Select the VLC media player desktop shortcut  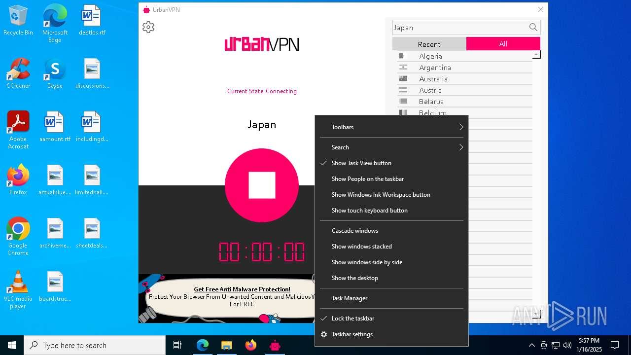point(18,290)
